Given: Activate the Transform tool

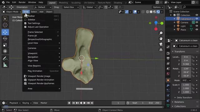Looking at the screenshot, I should pyautogui.click(x=5, y=51).
